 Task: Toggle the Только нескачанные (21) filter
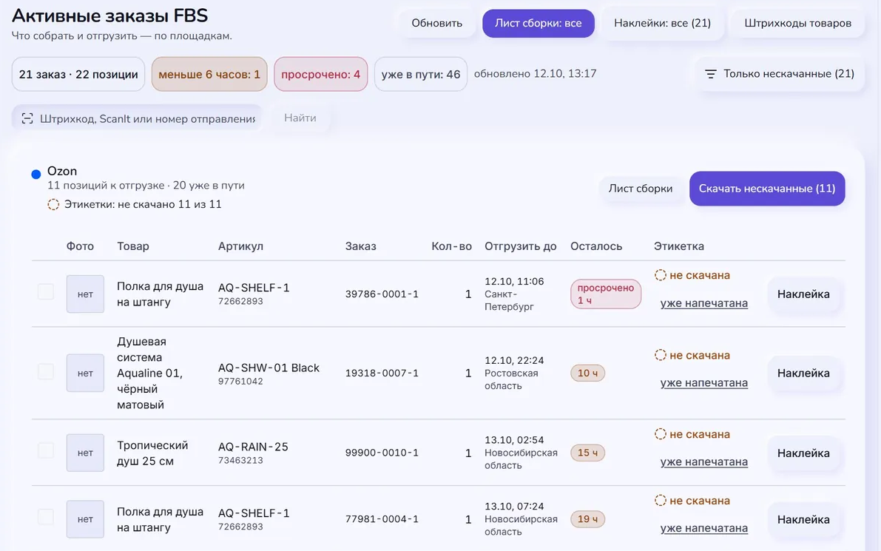780,74
